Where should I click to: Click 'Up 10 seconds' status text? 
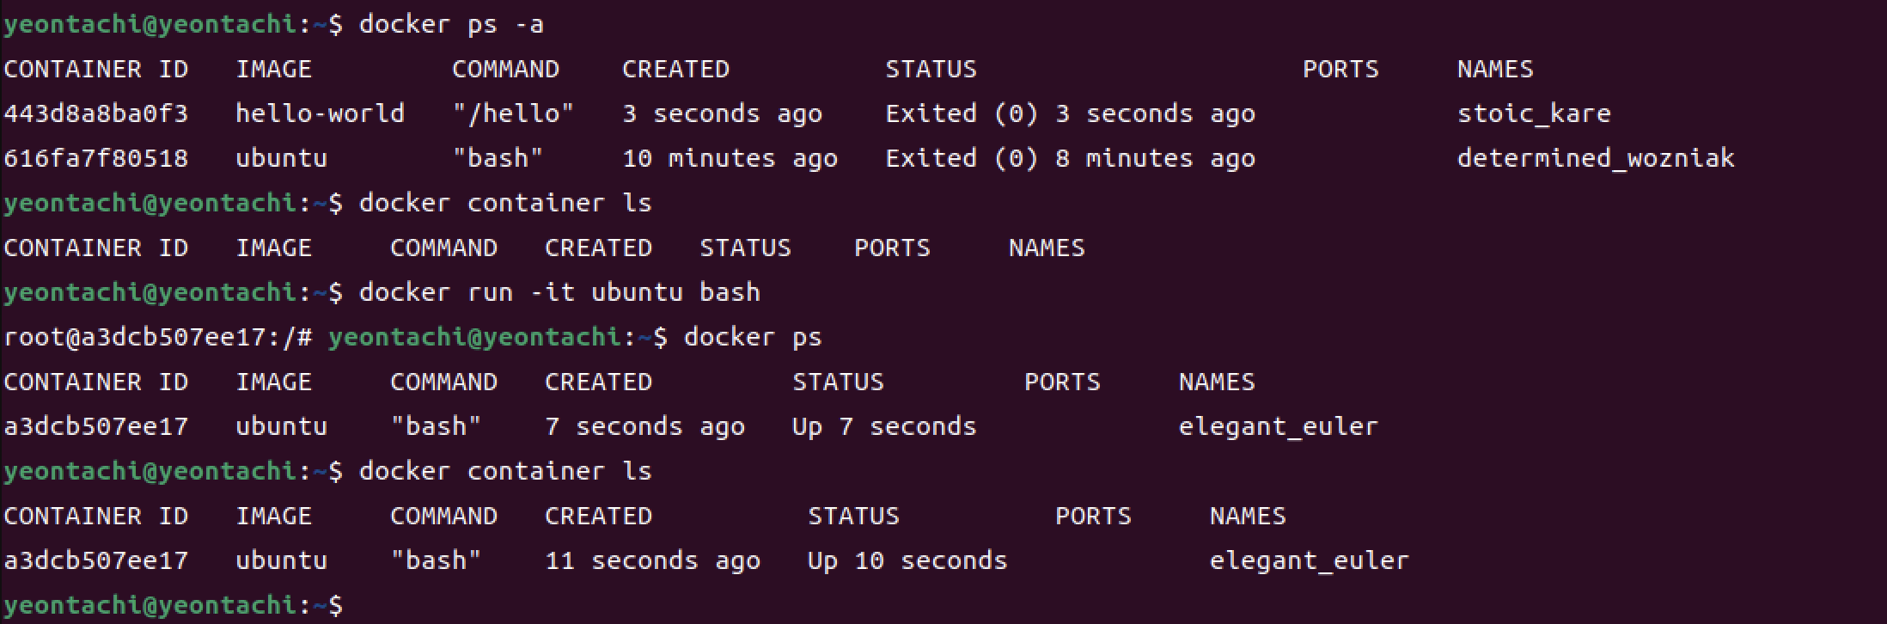click(x=907, y=560)
